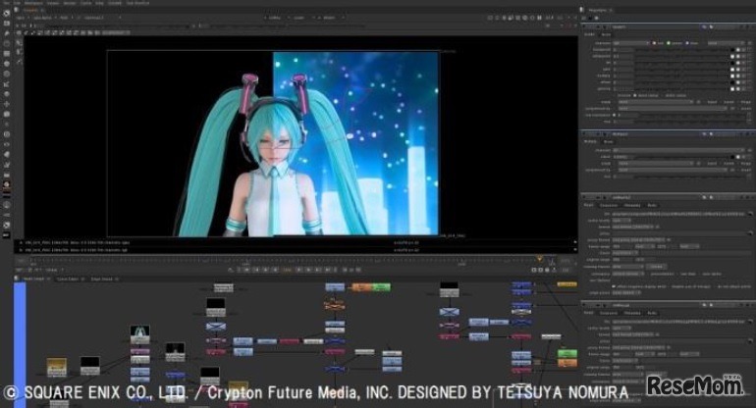The height and width of the screenshot is (408, 756).
Task: Collapse the Grade properties panel
Action: pos(584,27)
